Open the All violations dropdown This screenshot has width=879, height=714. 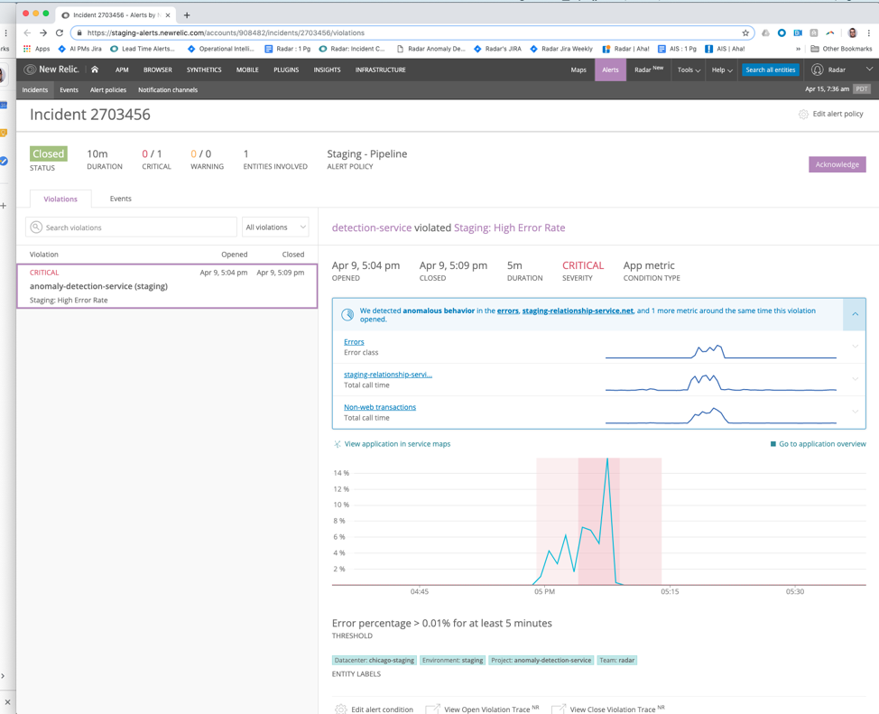click(275, 227)
